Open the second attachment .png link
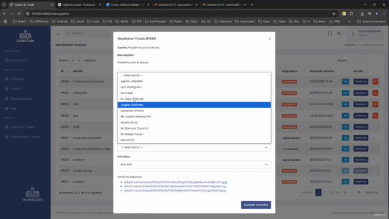Image resolution: width=389 pixels, height=219 pixels. [x=174, y=186]
